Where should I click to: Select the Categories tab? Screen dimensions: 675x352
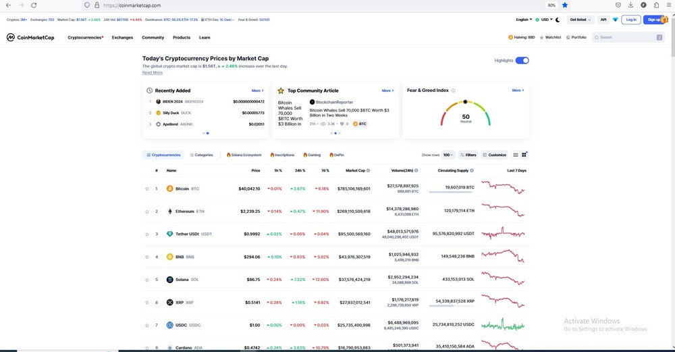point(201,155)
